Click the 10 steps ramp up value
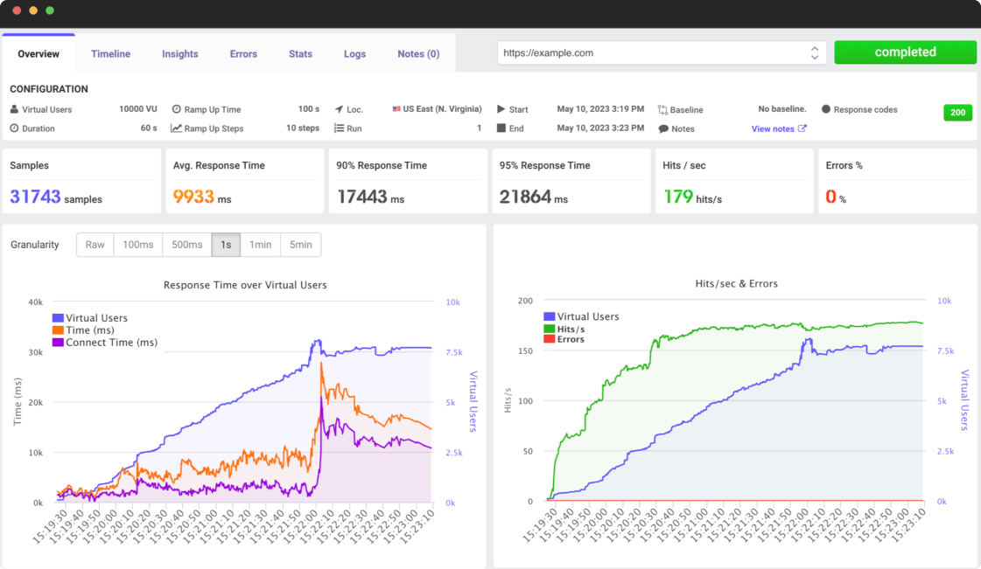 [303, 128]
